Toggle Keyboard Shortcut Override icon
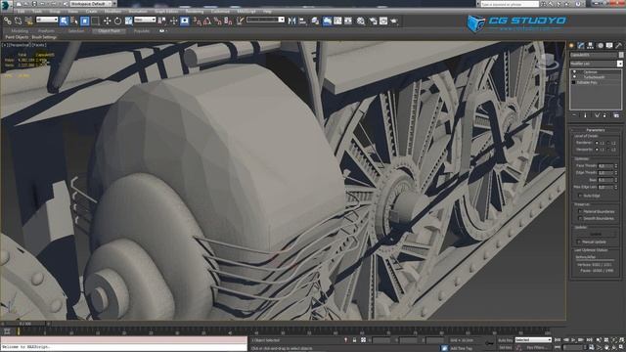The width and height of the screenshot is (626, 352). pyautogui.click(x=185, y=21)
